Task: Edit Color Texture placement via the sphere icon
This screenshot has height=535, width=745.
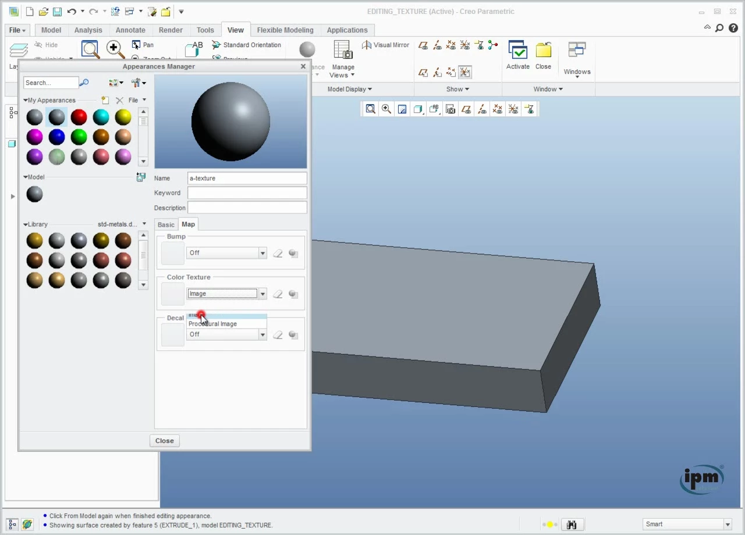Action: (293, 294)
